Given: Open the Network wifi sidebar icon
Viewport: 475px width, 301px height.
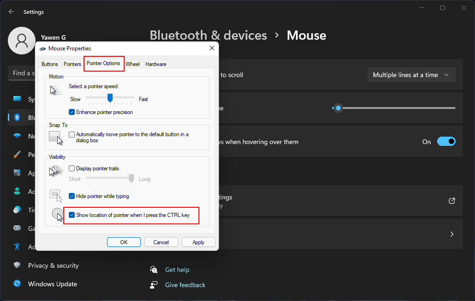Looking at the screenshot, I should coord(17,136).
